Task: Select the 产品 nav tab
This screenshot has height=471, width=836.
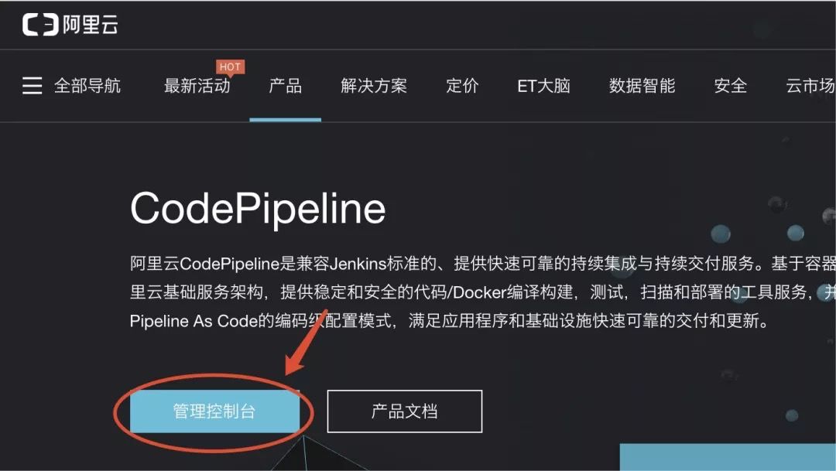Action: click(285, 86)
